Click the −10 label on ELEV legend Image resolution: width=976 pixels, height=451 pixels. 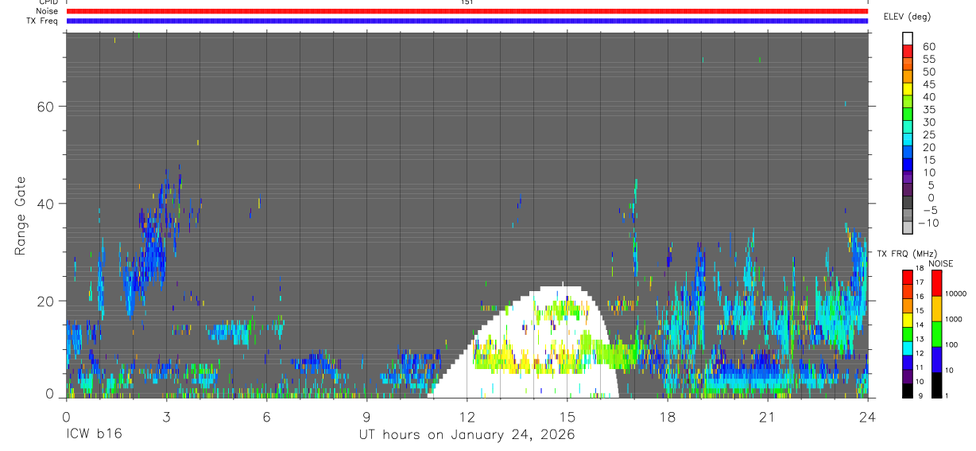coord(928,224)
